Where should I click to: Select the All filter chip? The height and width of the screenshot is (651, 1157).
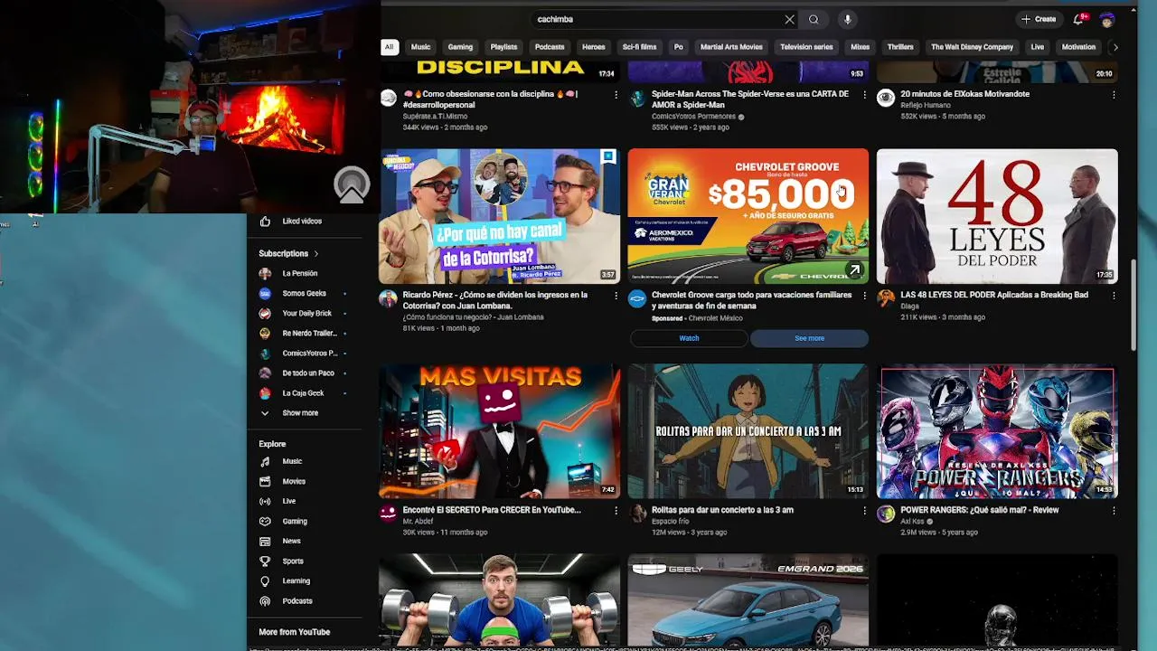pos(389,47)
